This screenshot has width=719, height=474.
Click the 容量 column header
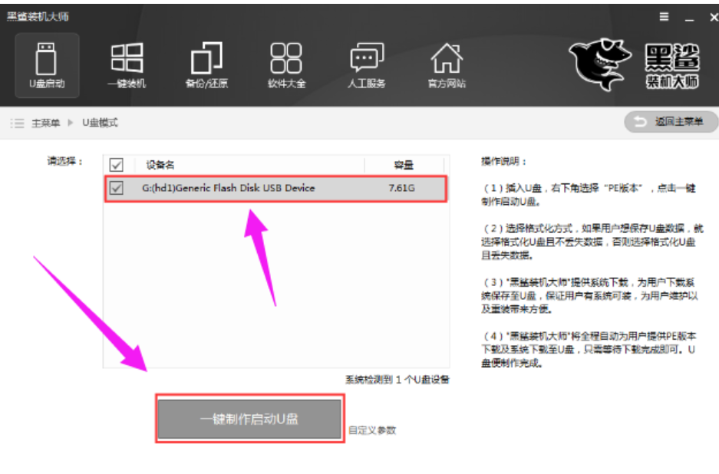[404, 165]
